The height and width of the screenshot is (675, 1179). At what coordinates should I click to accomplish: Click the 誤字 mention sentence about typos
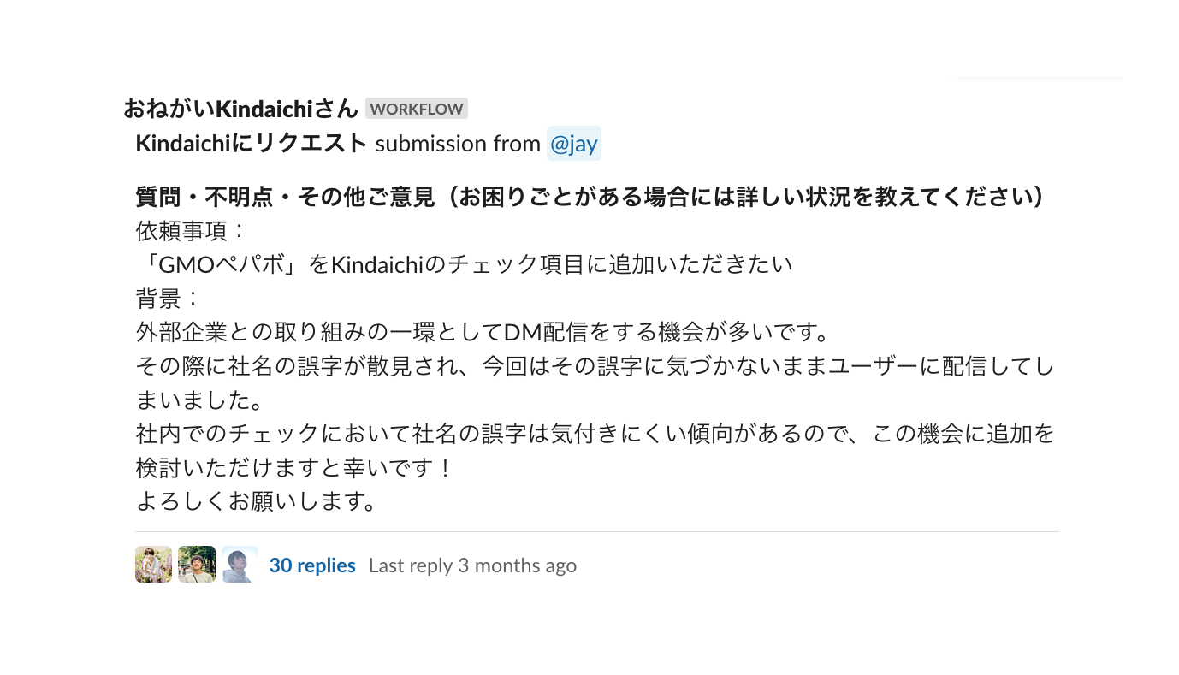[x=595, y=366]
